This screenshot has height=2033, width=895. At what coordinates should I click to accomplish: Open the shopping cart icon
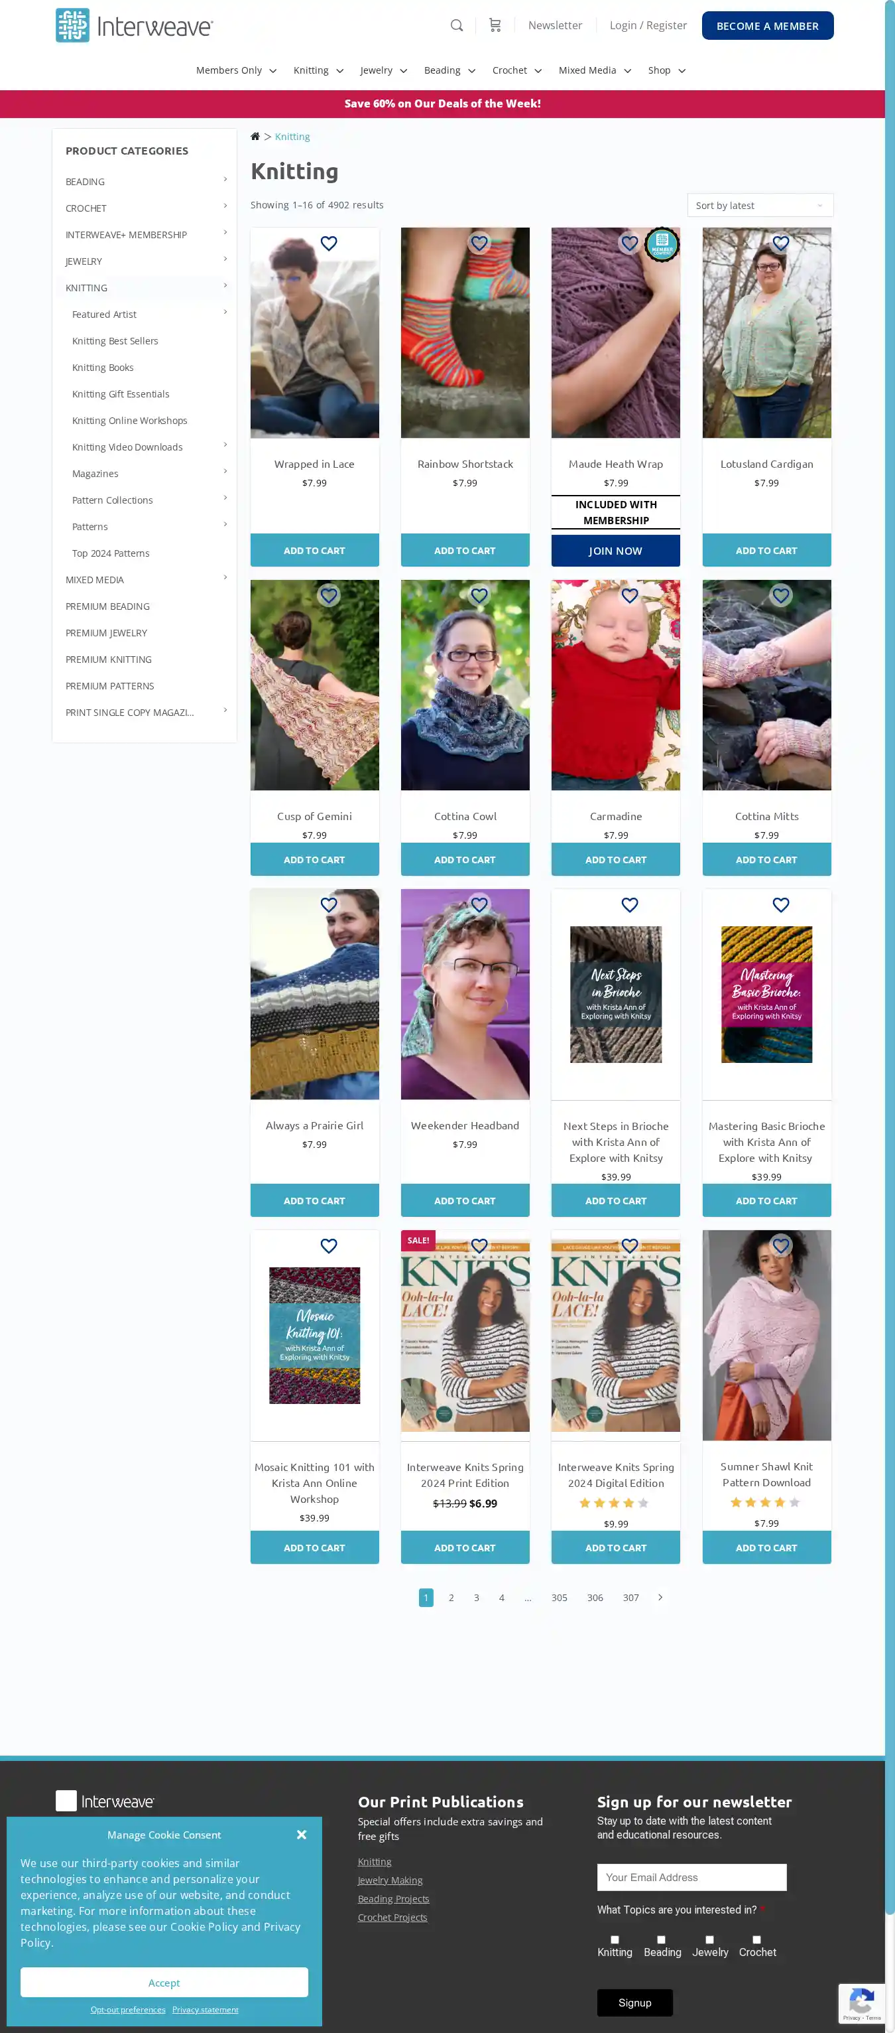(495, 25)
